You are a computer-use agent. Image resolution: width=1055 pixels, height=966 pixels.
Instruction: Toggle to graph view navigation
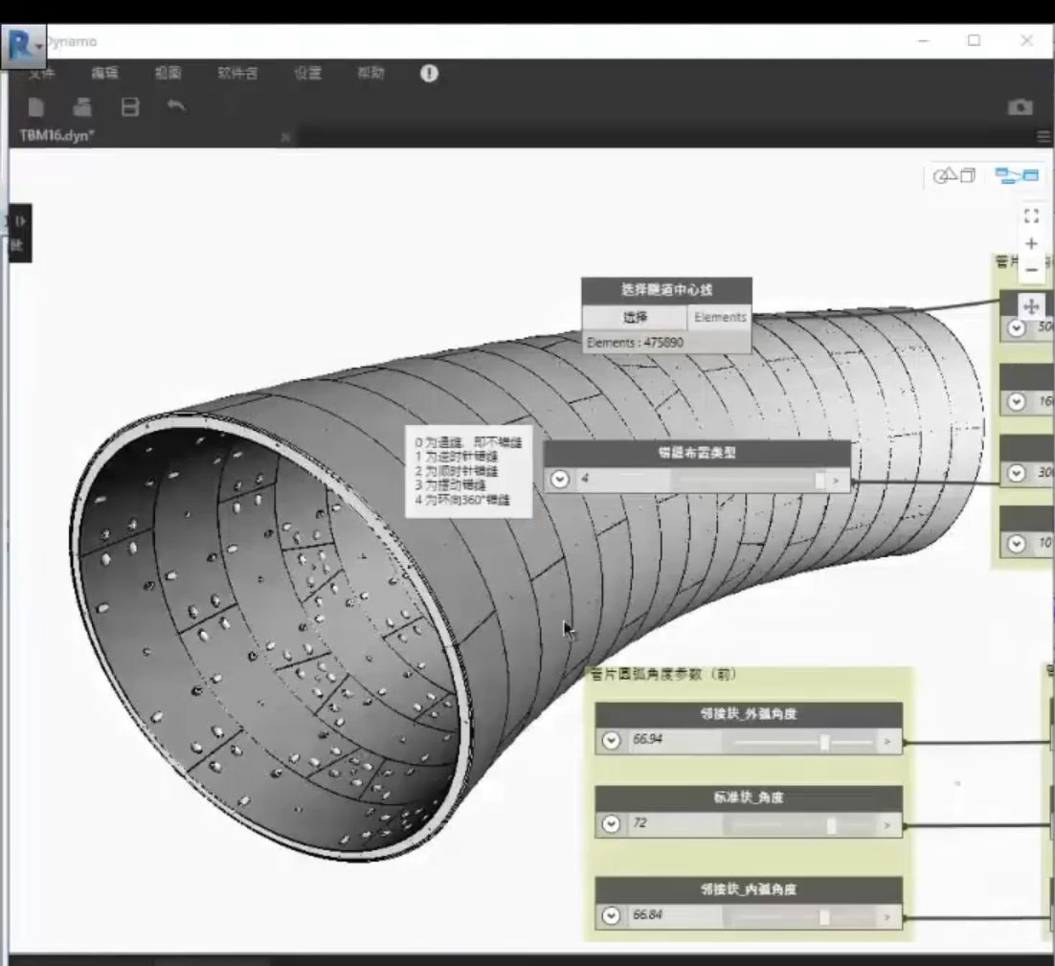[x=1017, y=175]
